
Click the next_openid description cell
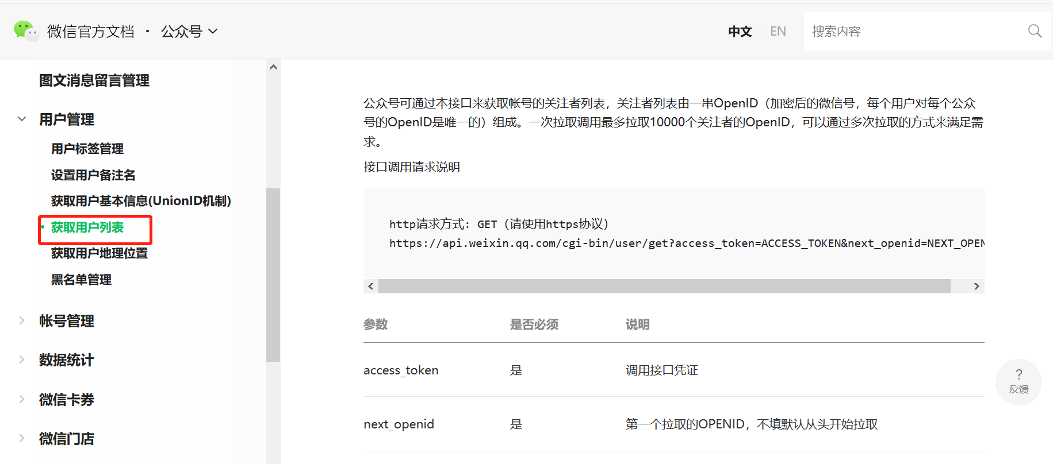(x=752, y=424)
